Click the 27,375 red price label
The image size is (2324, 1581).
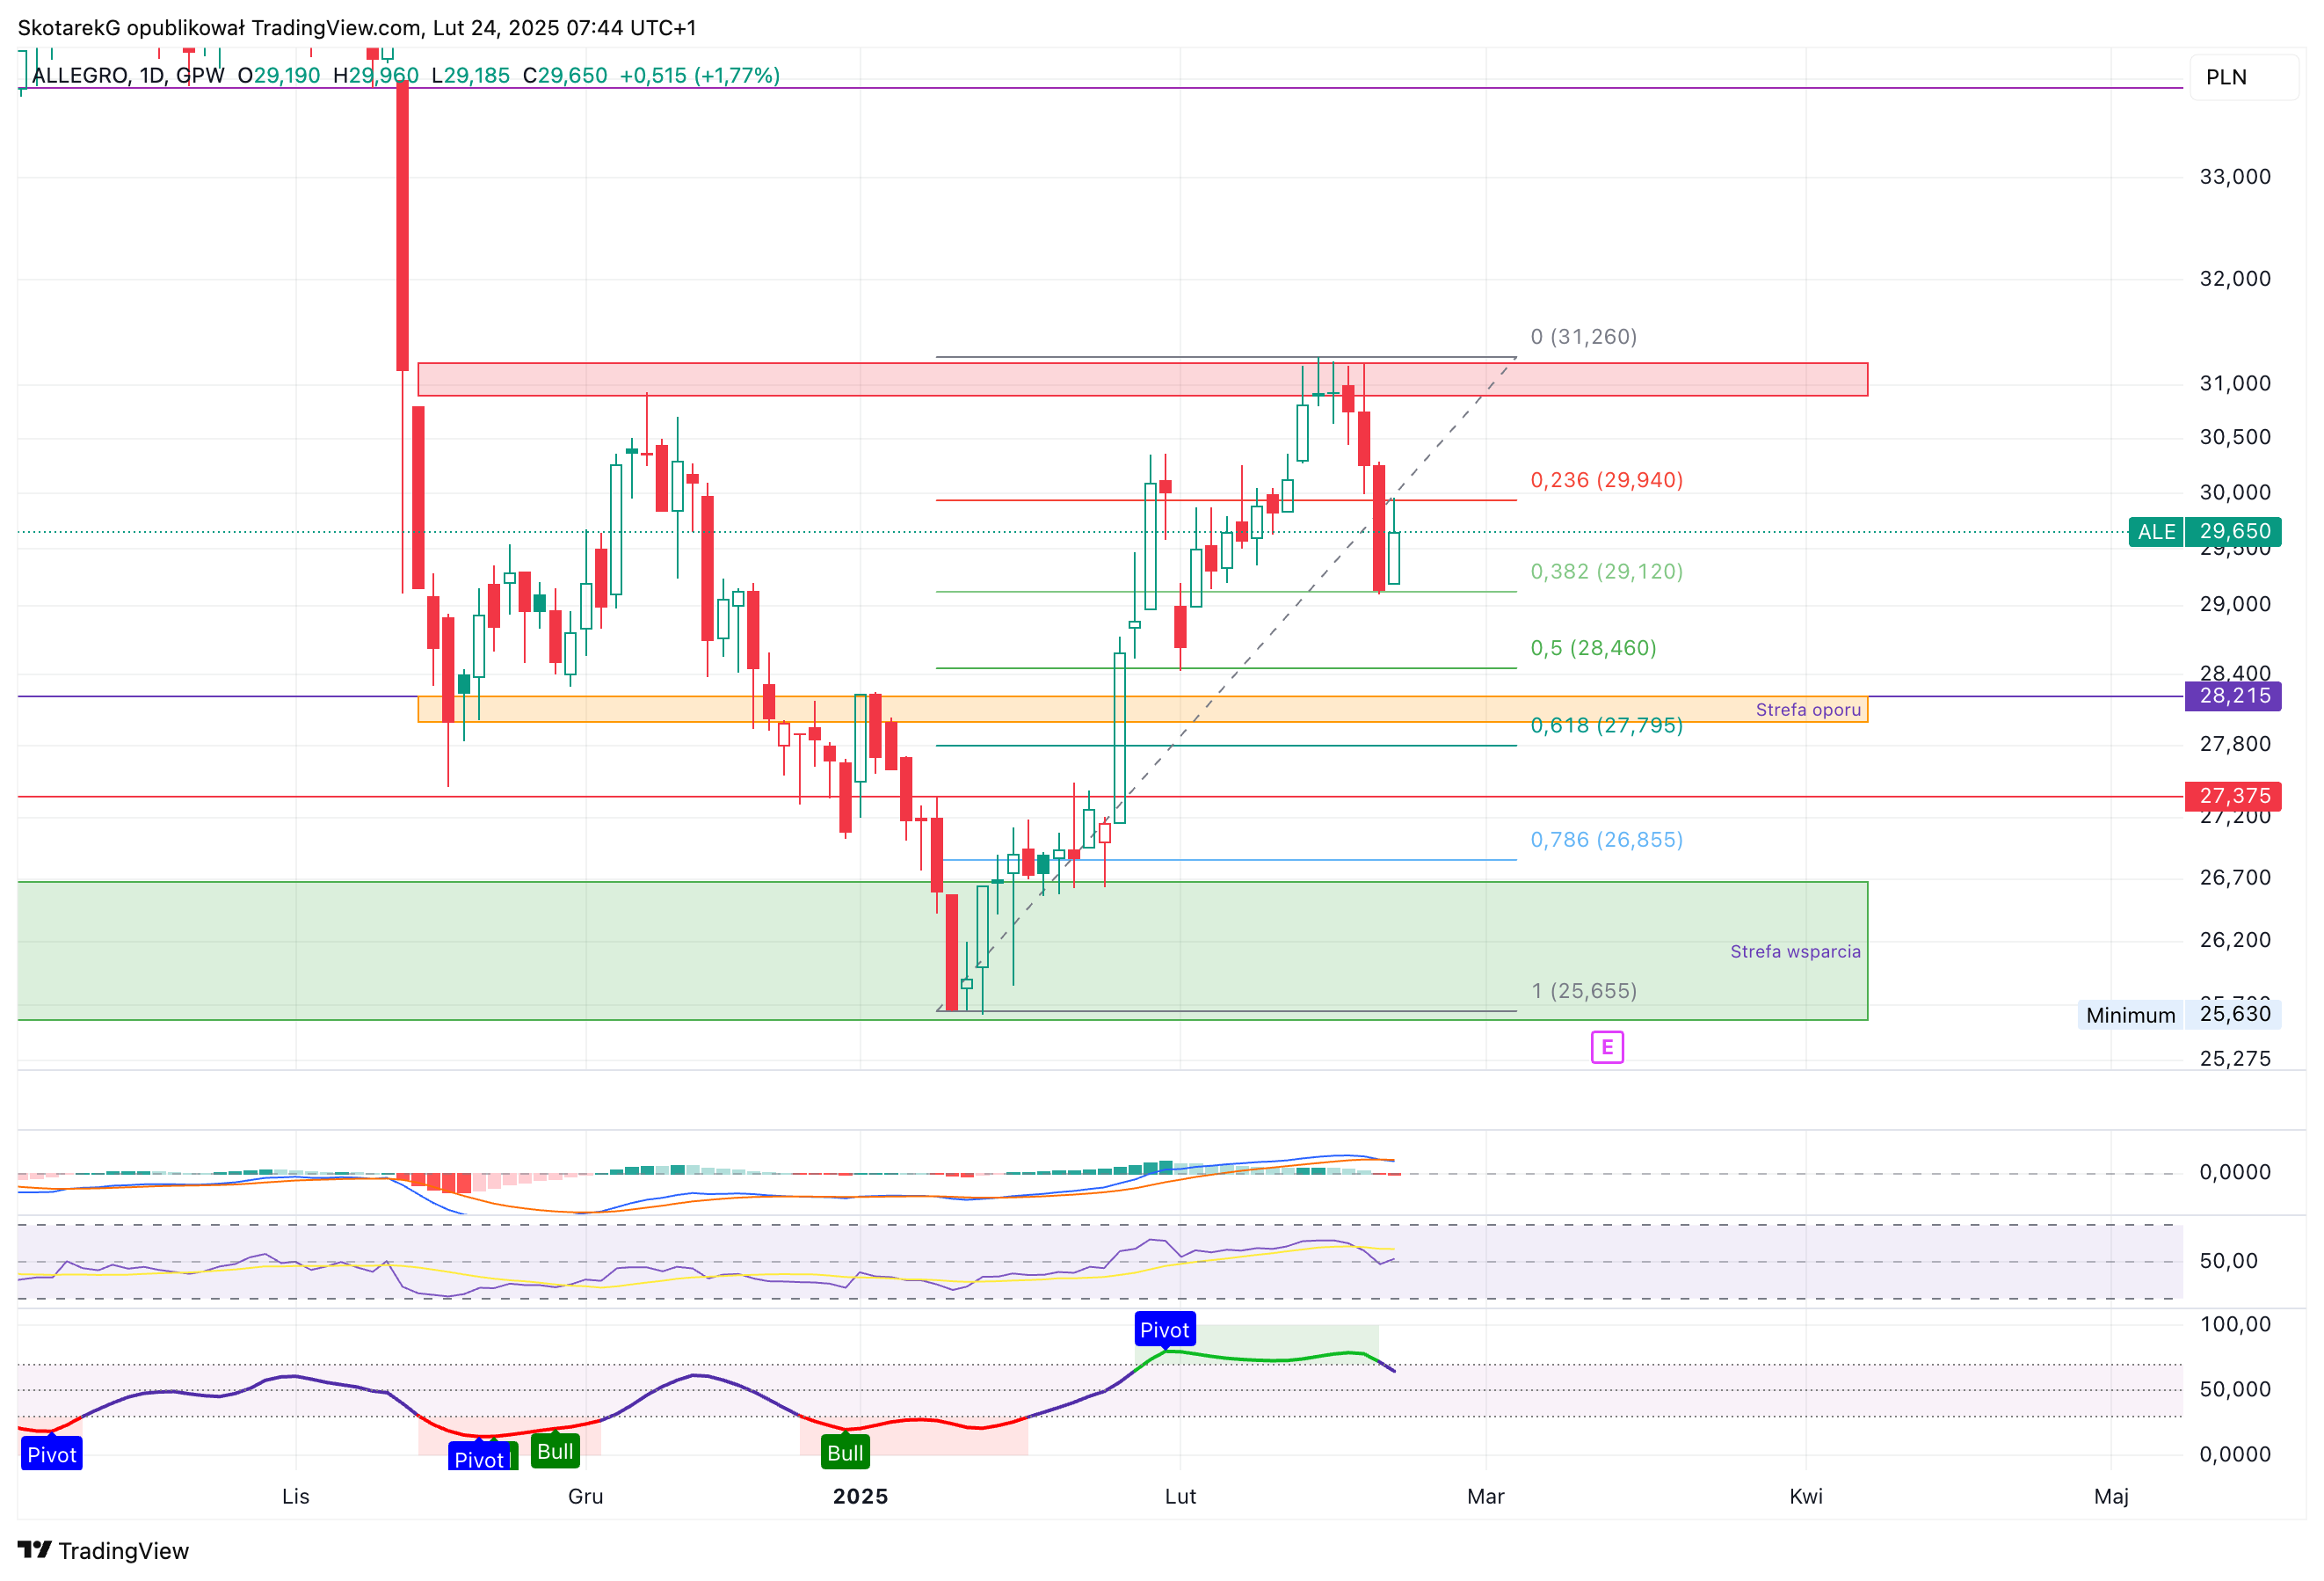[2234, 796]
